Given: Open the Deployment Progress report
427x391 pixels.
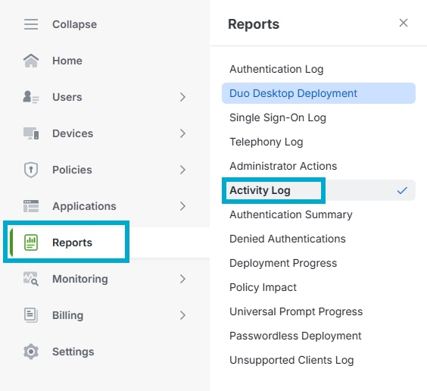Looking at the screenshot, I should point(283,263).
